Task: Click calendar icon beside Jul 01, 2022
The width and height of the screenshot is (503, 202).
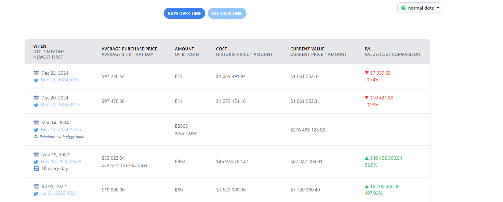Action: pos(37,186)
